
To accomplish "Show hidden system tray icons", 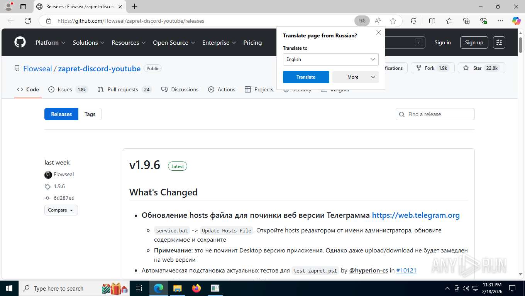I will click(447, 288).
